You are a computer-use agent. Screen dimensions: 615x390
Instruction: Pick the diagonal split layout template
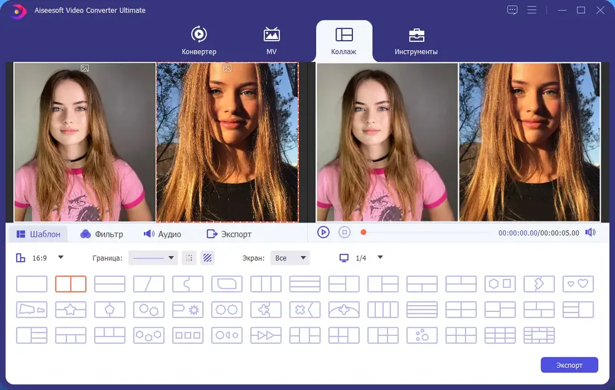(149, 284)
